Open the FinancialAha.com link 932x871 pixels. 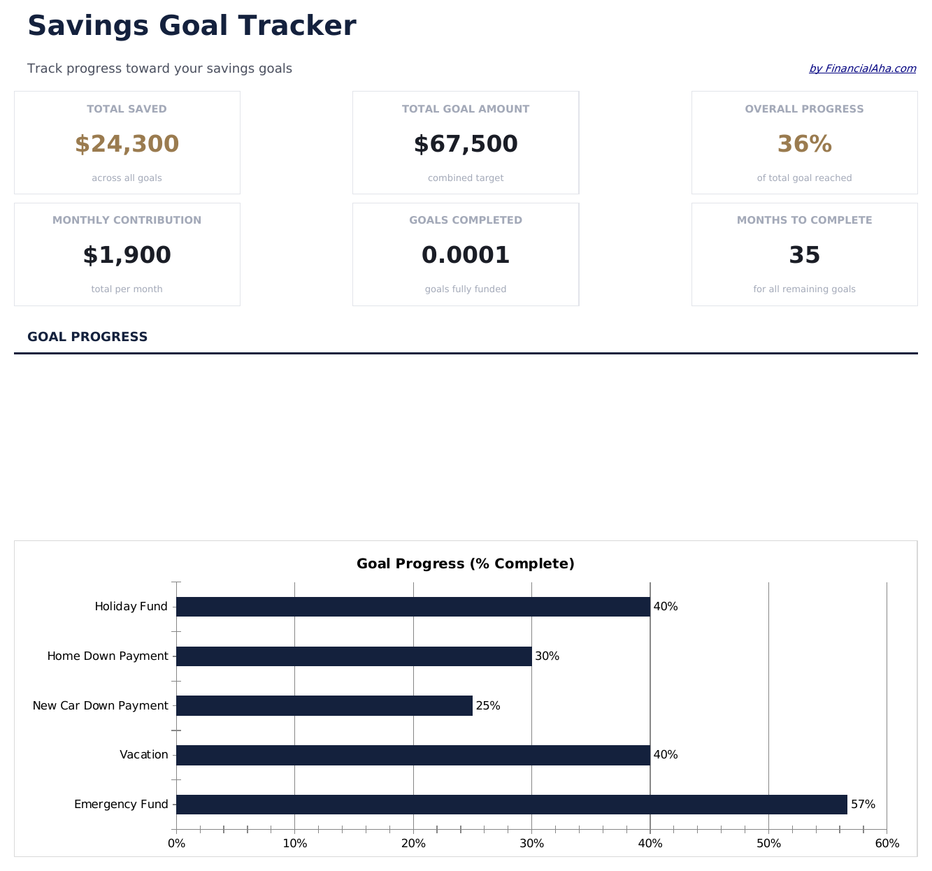862,69
